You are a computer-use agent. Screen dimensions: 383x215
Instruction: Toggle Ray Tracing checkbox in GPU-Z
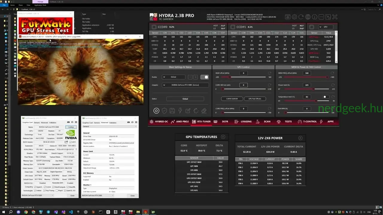tap(44, 191)
